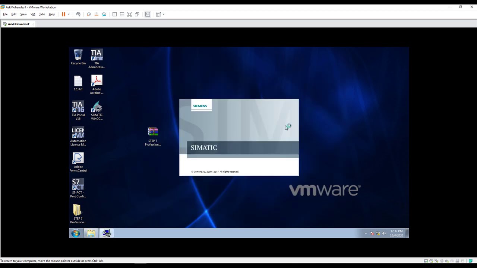Open the Help menu
This screenshot has height=268, width=477.
[x=52, y=14]
